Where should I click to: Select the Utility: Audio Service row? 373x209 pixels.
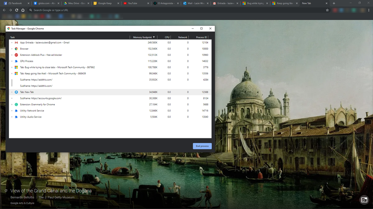point(110,117)
